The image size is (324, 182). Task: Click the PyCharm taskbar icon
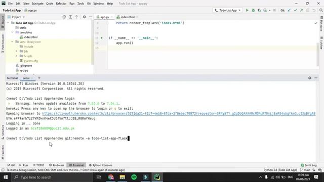tap(157, 177)
